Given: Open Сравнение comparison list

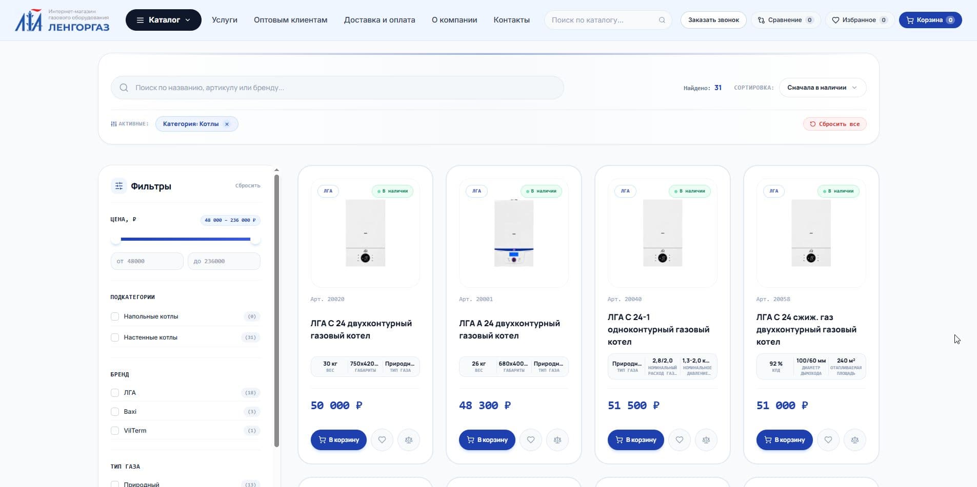Looking at the screenshot, I should [x=786, y=20].
